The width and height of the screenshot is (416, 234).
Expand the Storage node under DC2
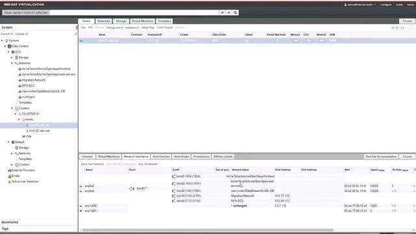(x=12, y=57)
